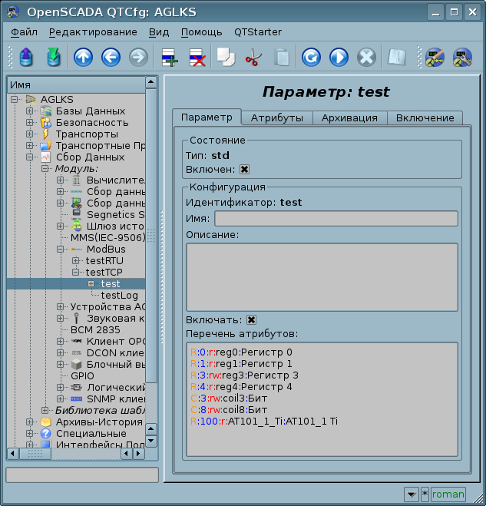Toggle the Включать configuration checkbox
486x506 pixels.
point(251,319)
